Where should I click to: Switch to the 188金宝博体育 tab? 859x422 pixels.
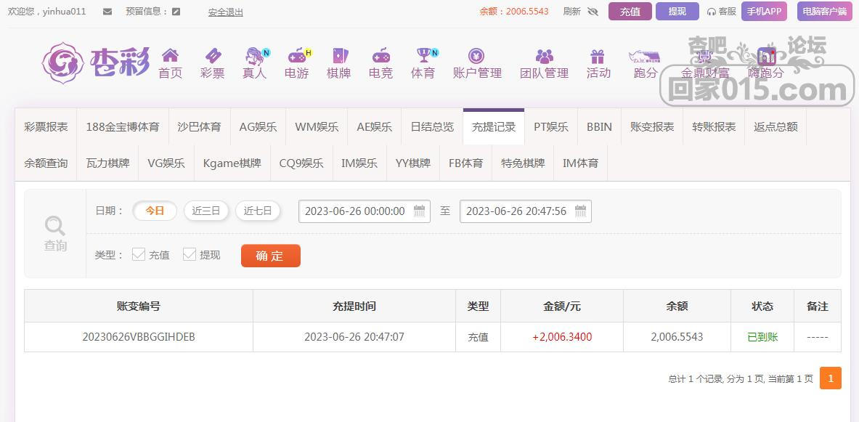(x=123, y=126)
